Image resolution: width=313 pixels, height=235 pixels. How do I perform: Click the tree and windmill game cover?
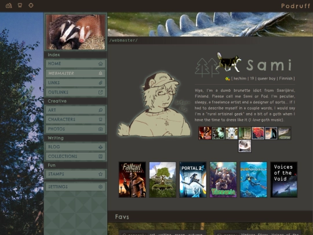pos(162,180)
